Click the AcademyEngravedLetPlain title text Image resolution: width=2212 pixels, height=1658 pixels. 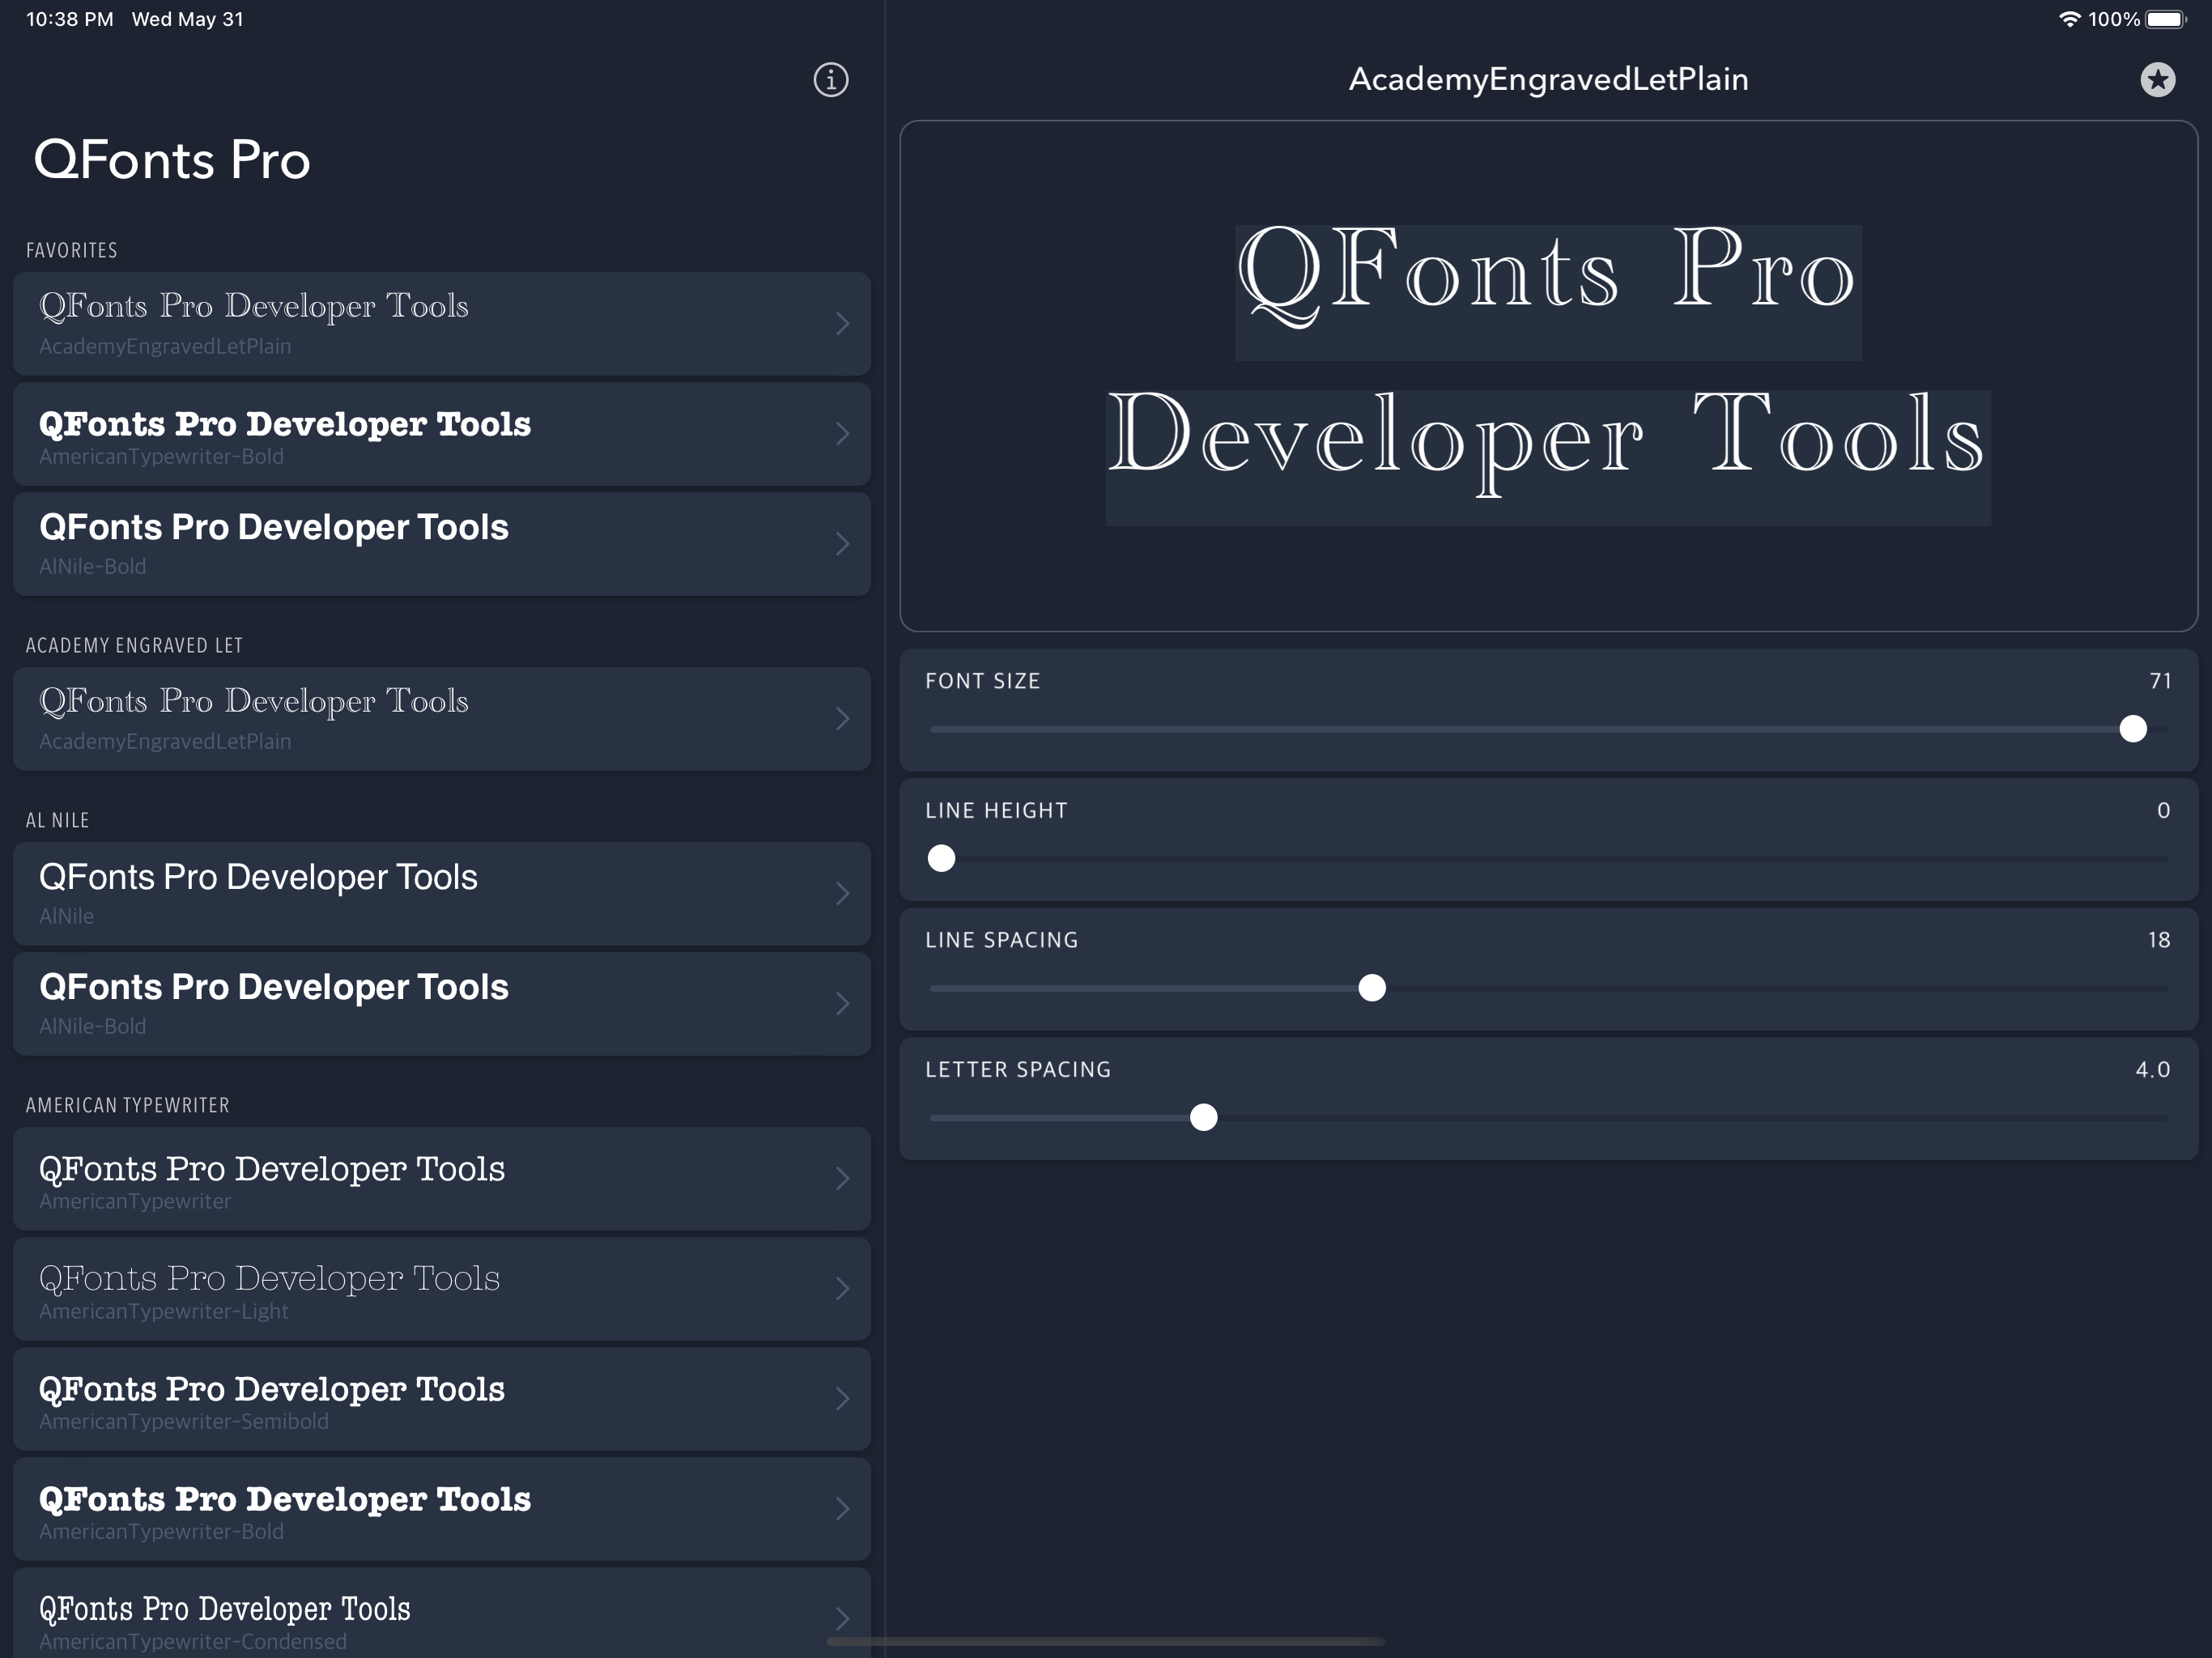(1548, 80)
